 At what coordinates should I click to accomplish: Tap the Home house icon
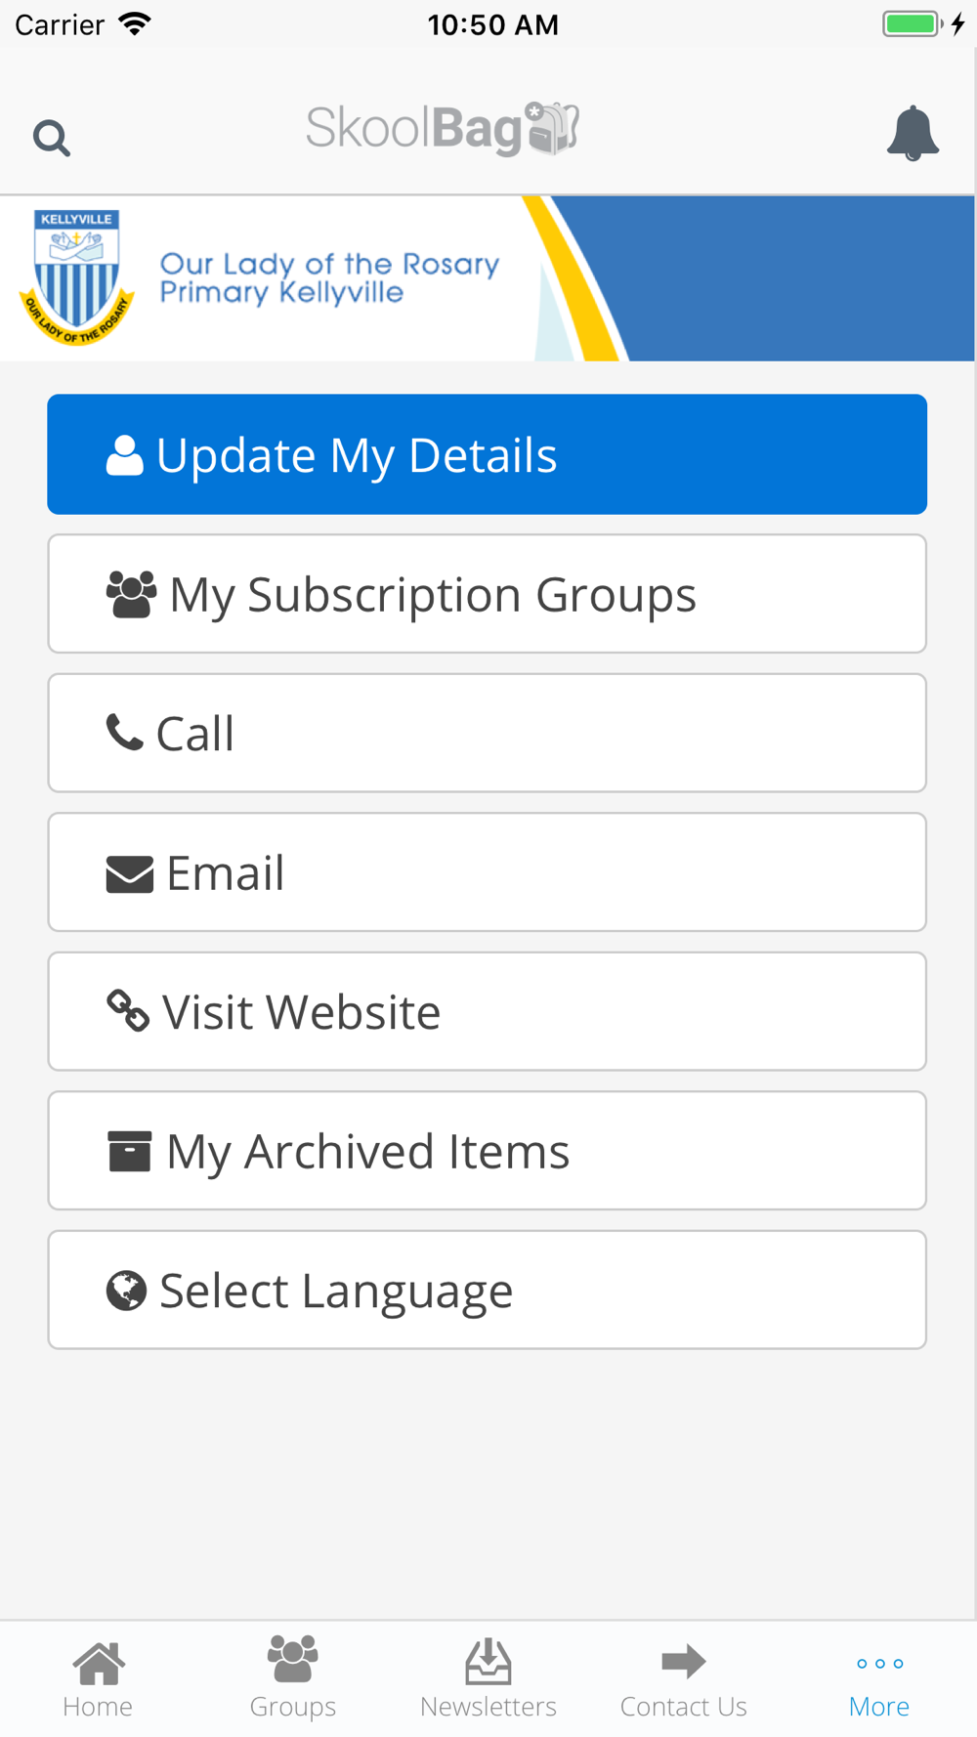[99, 1663]
